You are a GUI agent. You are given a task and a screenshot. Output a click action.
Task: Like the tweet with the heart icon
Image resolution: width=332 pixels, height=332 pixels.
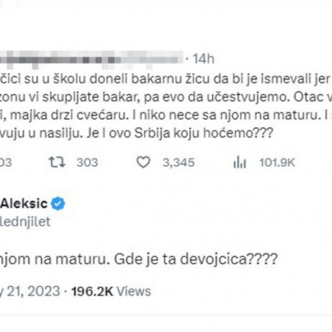143,163
